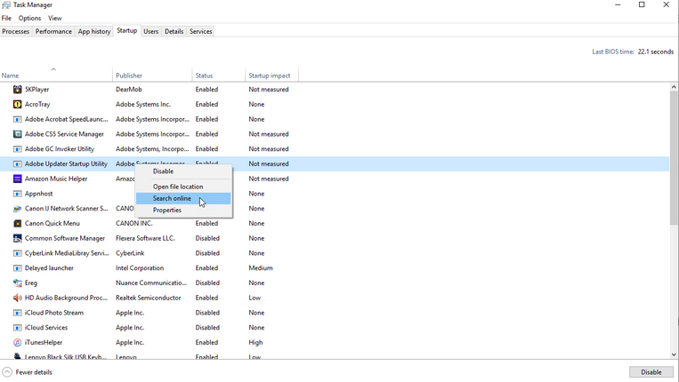The height and width of the screenshot is (382, 679).
Task: Click Flexera Software LLC. publisher cell
Action: pos(145,238)
